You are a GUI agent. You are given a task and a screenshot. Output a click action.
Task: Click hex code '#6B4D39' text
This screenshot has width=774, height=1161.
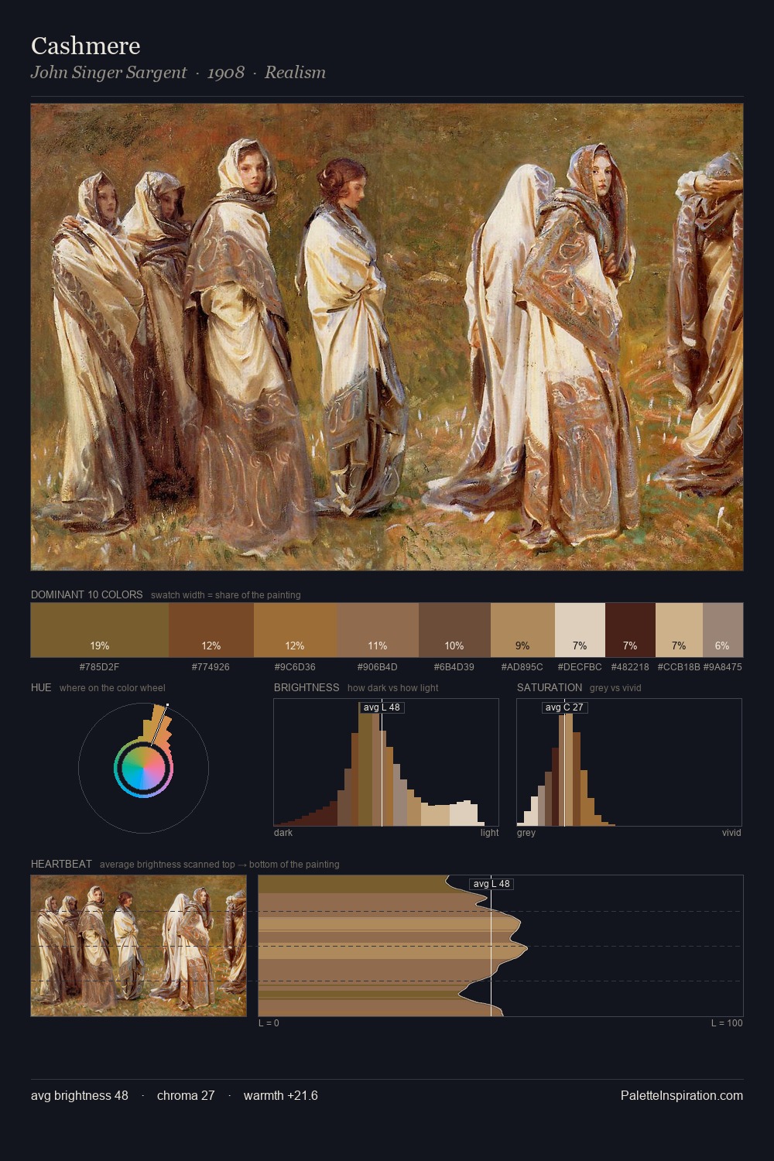point(454,667)
